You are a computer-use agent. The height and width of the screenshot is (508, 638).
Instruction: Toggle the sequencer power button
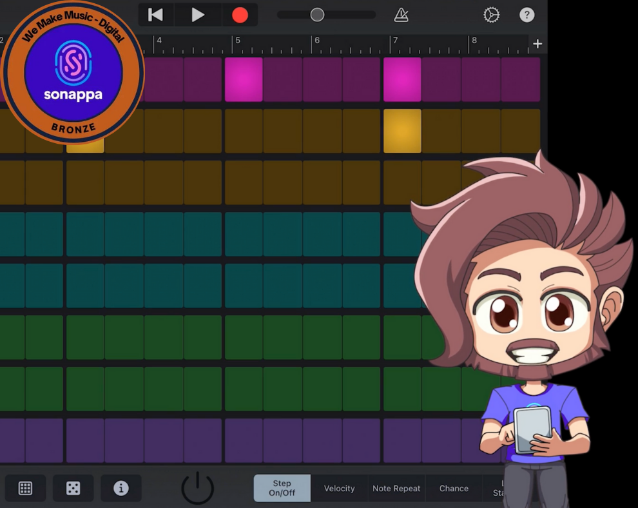[x=197, y=487]
